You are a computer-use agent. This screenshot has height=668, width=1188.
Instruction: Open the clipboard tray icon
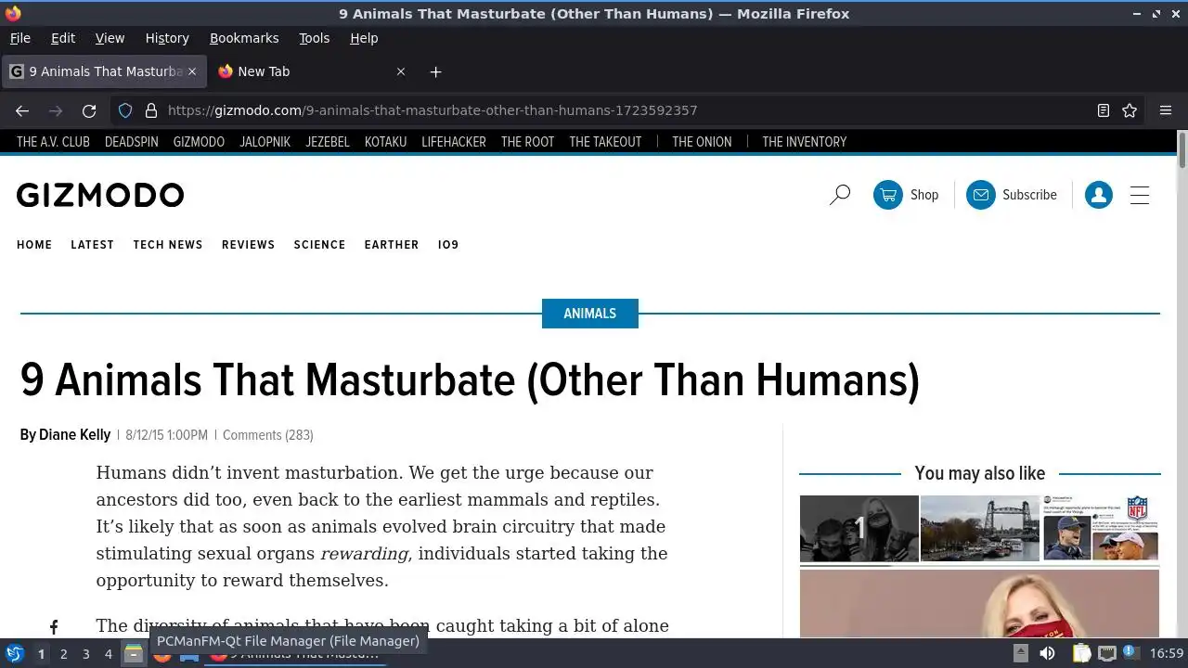pos(1080,654)
